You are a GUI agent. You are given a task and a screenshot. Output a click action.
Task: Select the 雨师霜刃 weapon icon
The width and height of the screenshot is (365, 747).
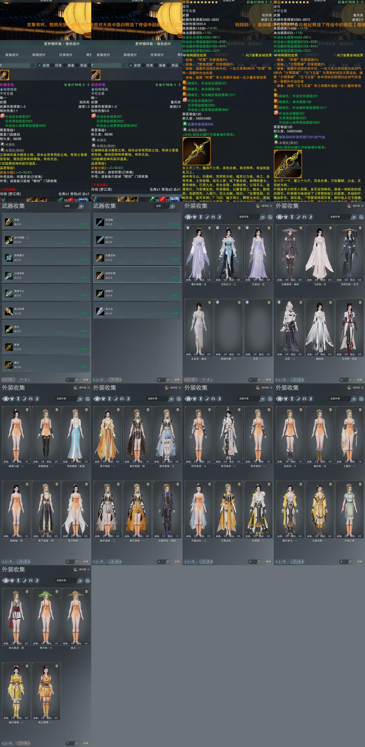click(9, 257)
